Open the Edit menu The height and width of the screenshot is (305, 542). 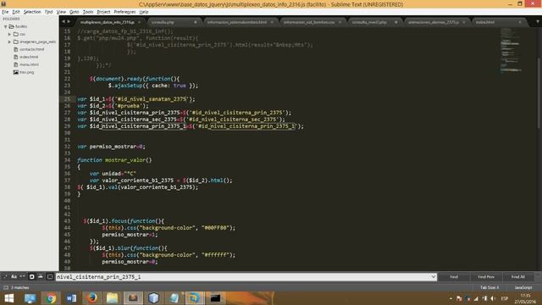point(16,12)
